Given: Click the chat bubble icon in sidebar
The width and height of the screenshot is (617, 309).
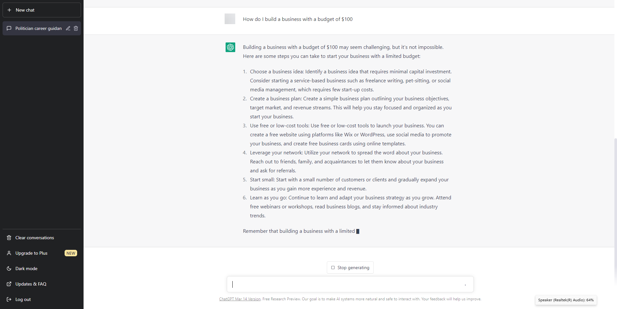Looking at the screenshot, I should point(9,28).
